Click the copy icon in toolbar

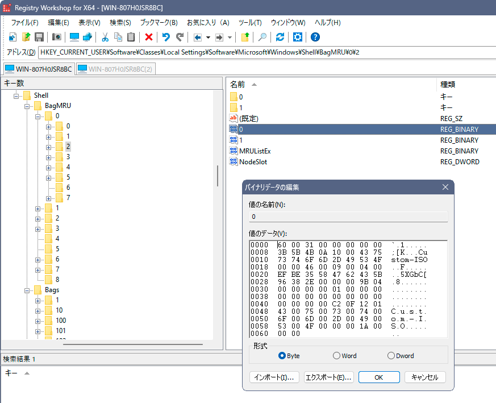coord(118,38)
